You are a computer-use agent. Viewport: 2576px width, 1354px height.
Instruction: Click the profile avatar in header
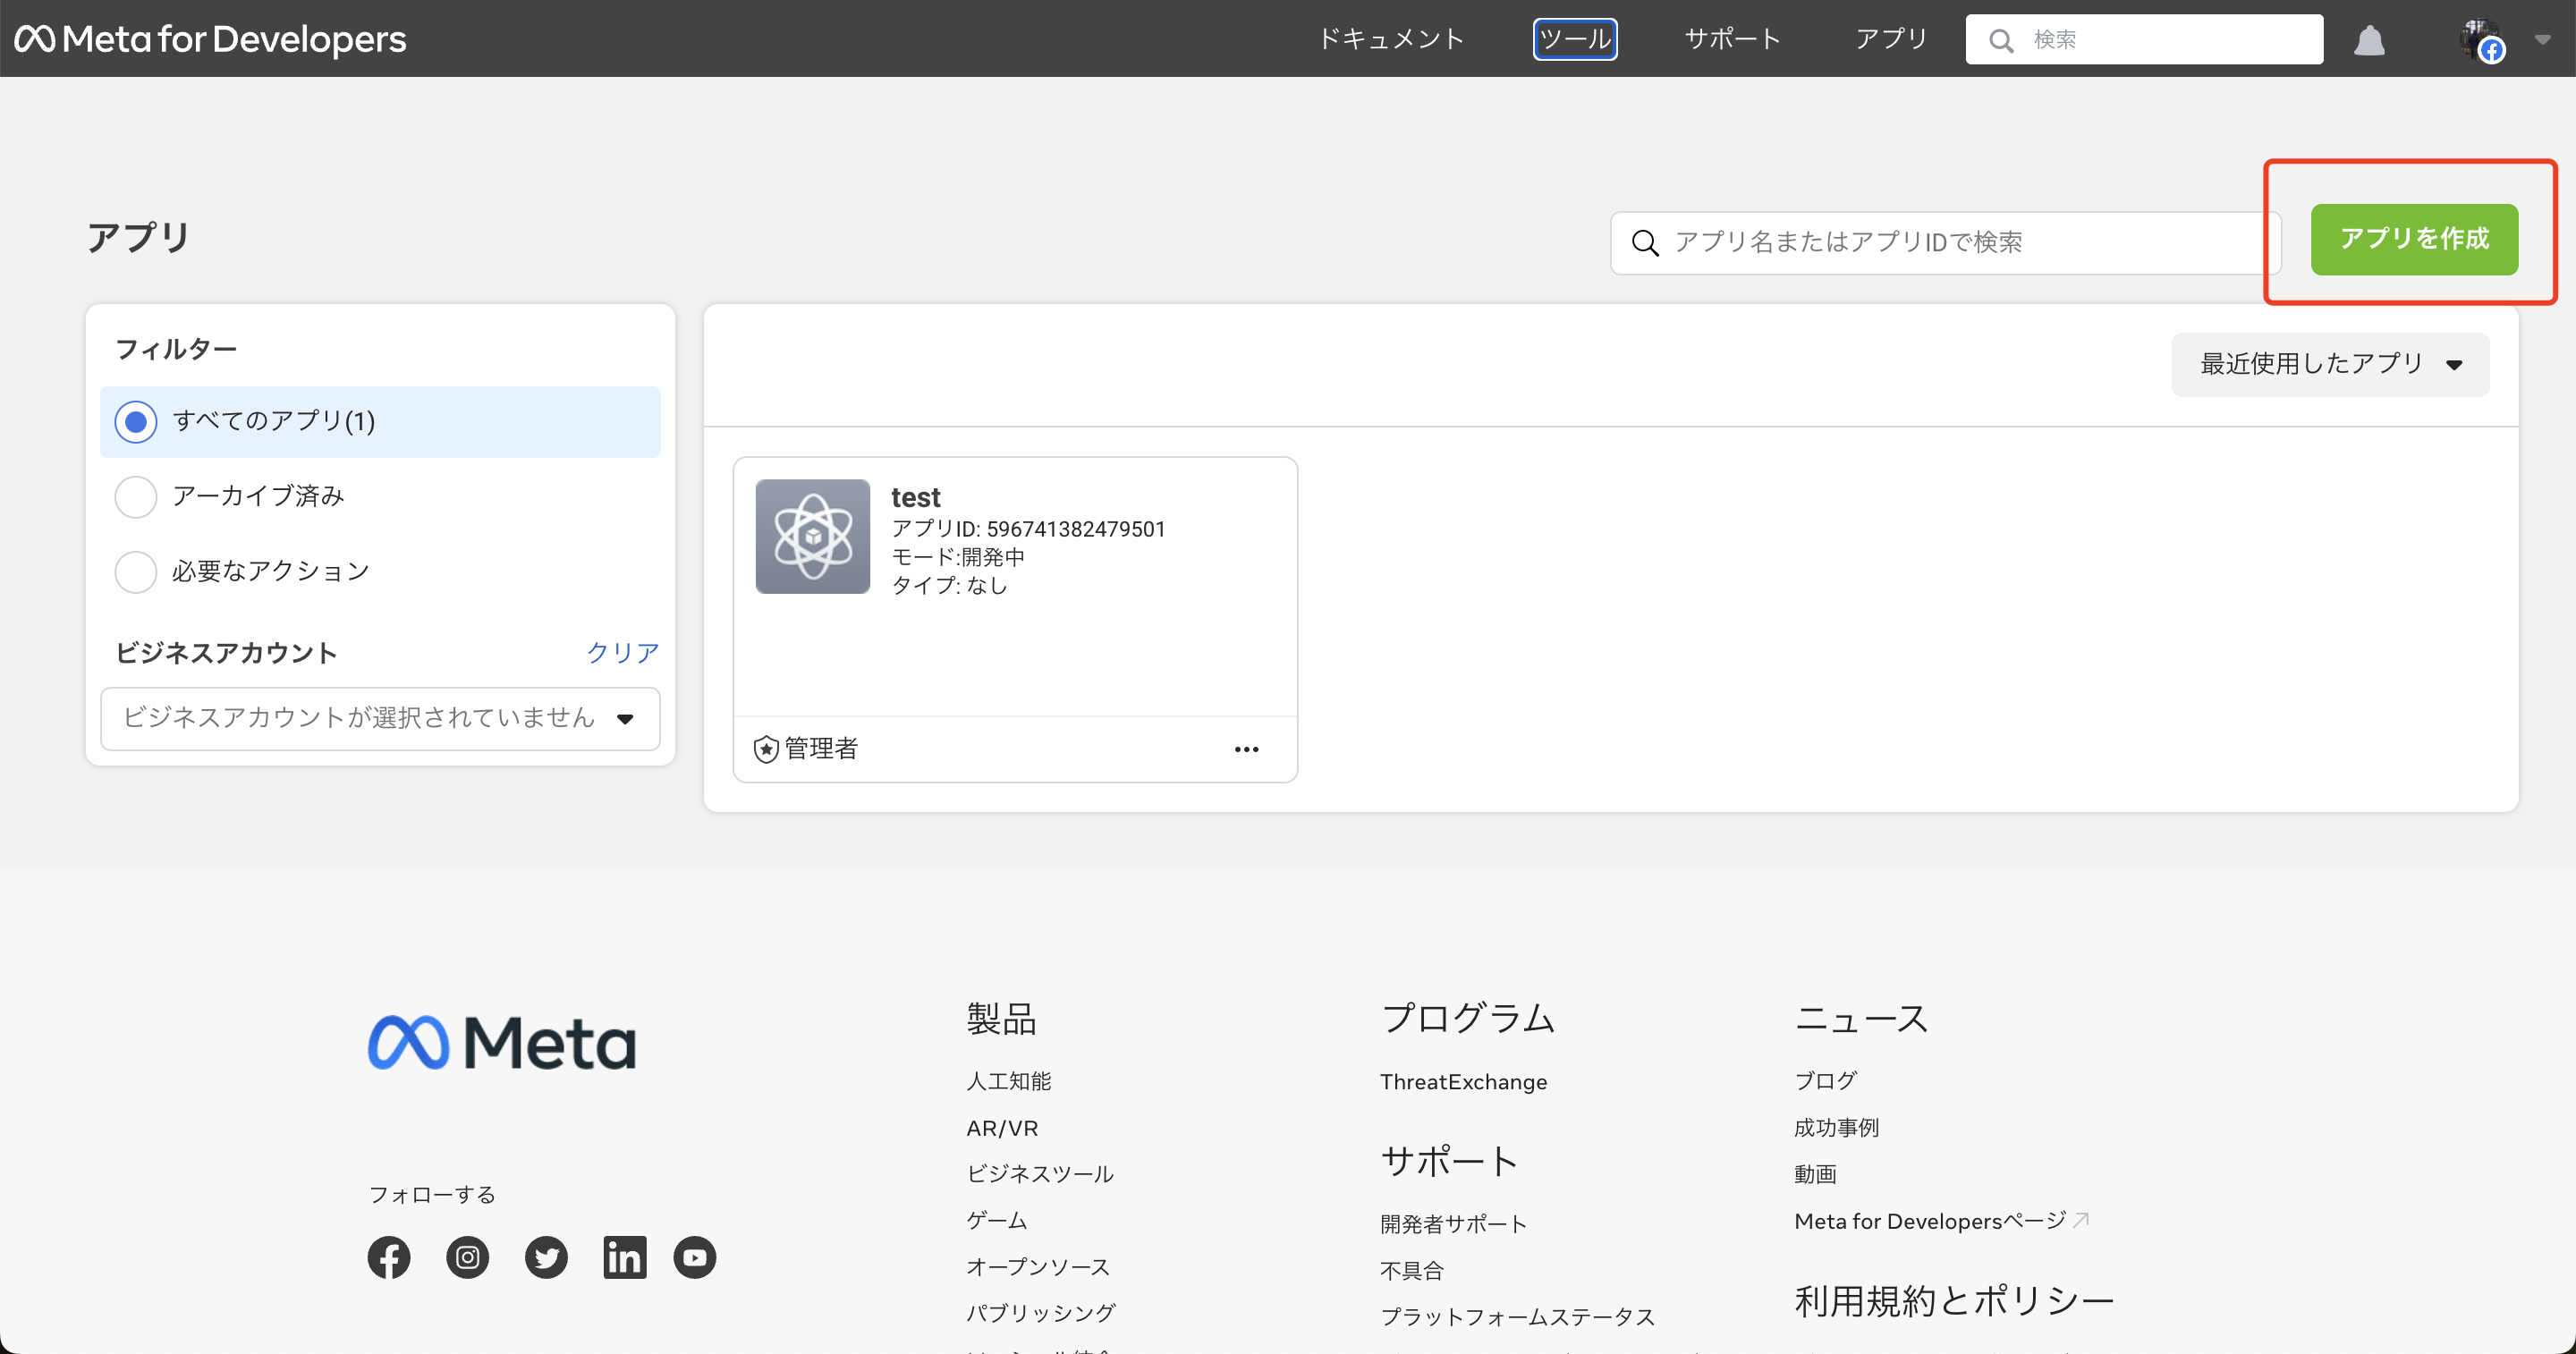(2481, 40)
